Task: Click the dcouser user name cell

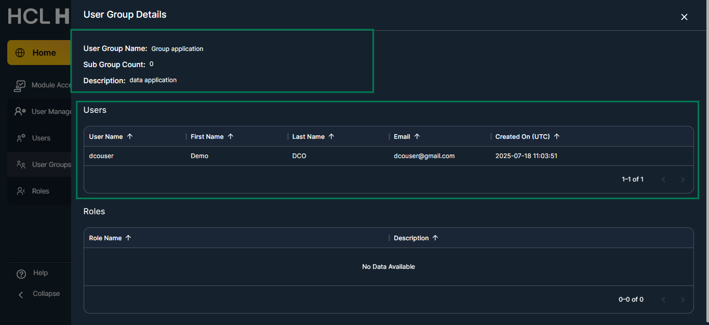Action: [x=101, y=156]
